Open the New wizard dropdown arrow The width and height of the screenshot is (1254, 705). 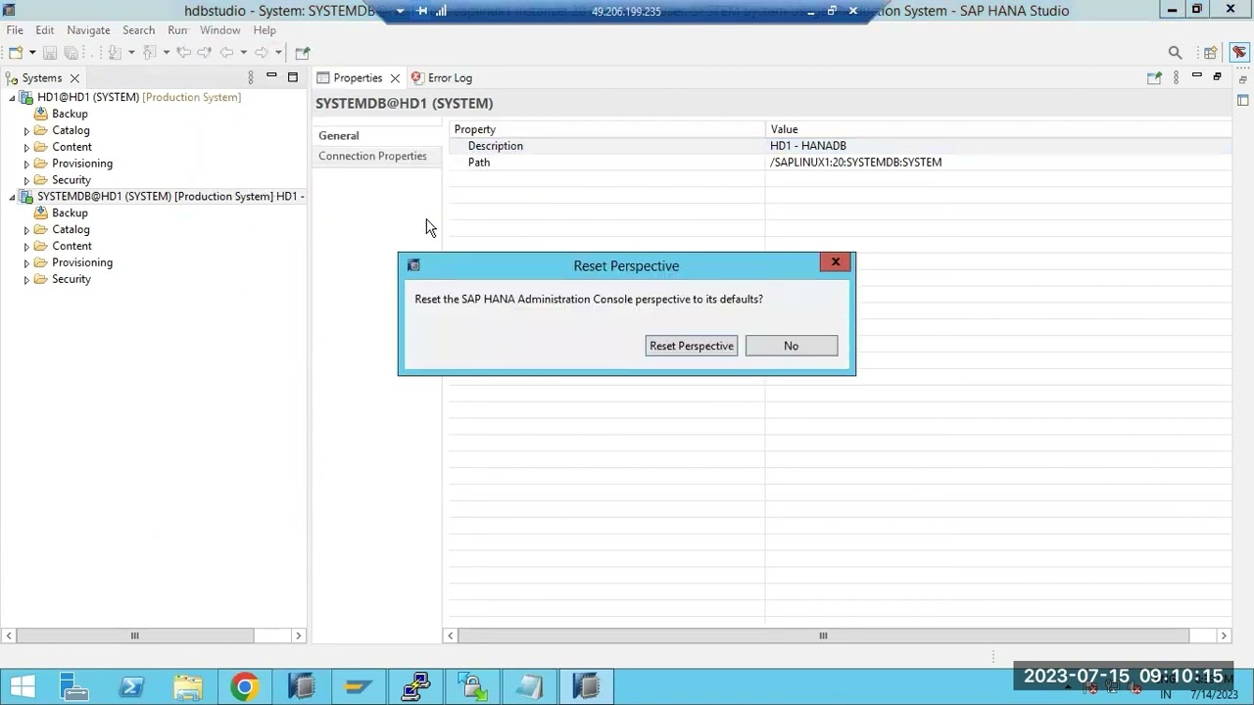pyautogui.click(x=32, y=53)
